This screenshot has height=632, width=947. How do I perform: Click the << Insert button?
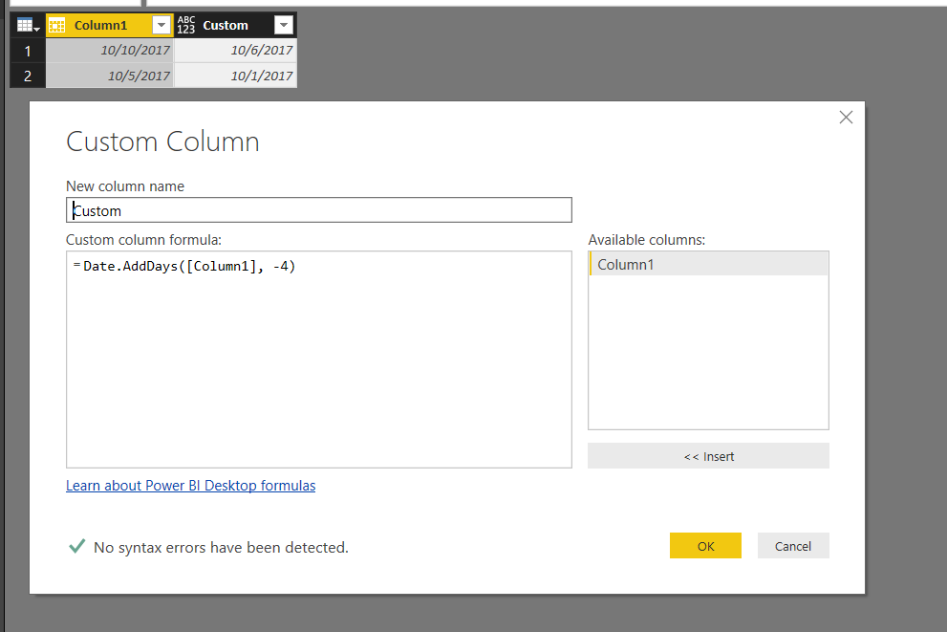[708, 456]
